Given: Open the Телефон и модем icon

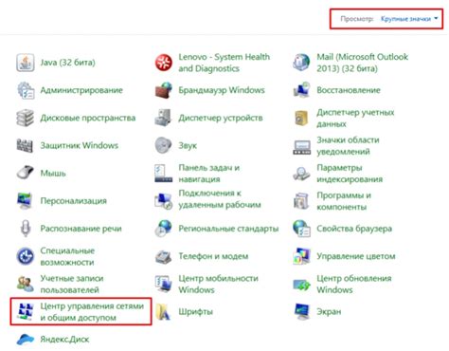Looking at the screenshot, I should [x=164, y=256].
